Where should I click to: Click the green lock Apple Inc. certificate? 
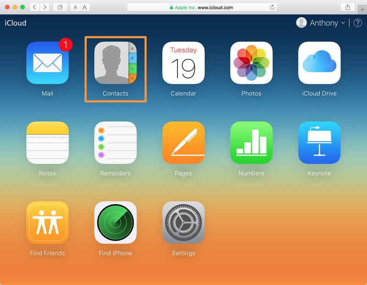pos(183,7)
